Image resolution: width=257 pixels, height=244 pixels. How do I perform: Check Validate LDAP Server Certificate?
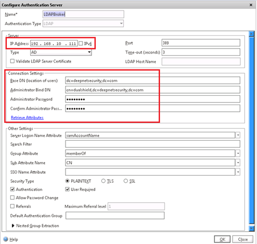pyautogui.click(x=12, y=61)
